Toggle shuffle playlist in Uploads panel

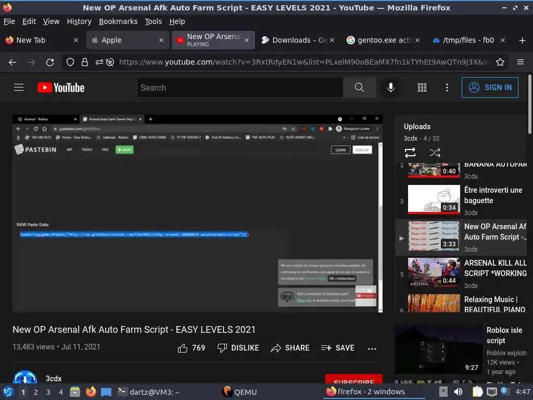click(x=435, y=153)
